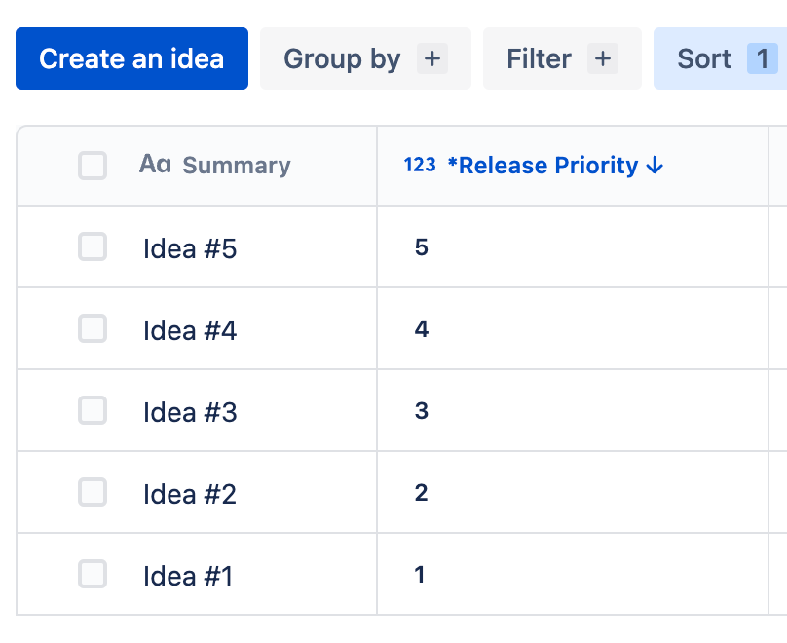787x643 pixels.
Task: Click the plus icon next to Group by
Action: tap(432, 58)
